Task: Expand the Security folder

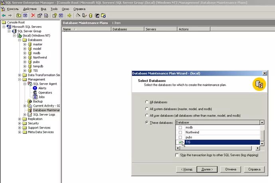Action: point(20,123)
